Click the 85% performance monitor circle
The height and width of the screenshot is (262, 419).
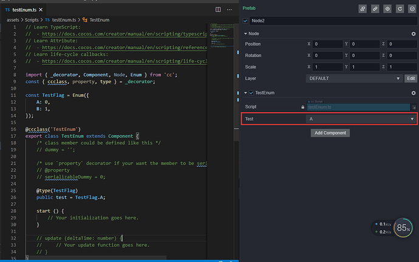click(x=403, y=227)
